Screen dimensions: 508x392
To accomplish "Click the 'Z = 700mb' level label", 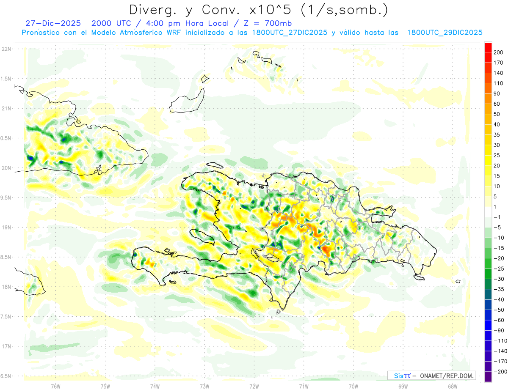I will (267, 23).
